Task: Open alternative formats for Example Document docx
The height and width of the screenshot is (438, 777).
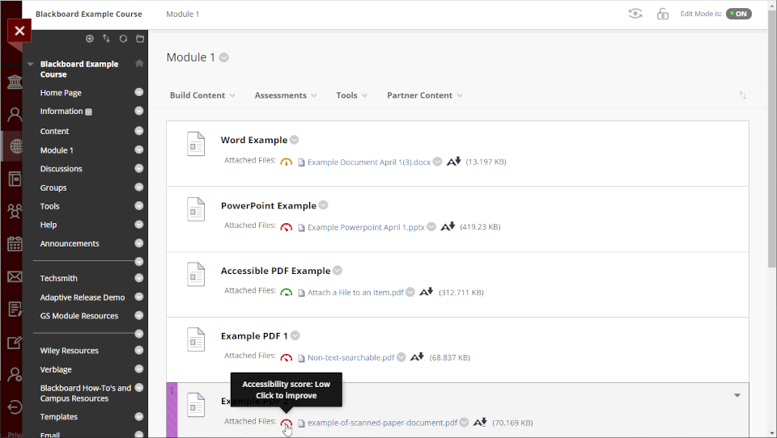Action: (x=453, y=162)
